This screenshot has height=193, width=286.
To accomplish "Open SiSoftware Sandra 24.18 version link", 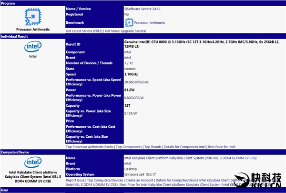I will coord(142,9).
